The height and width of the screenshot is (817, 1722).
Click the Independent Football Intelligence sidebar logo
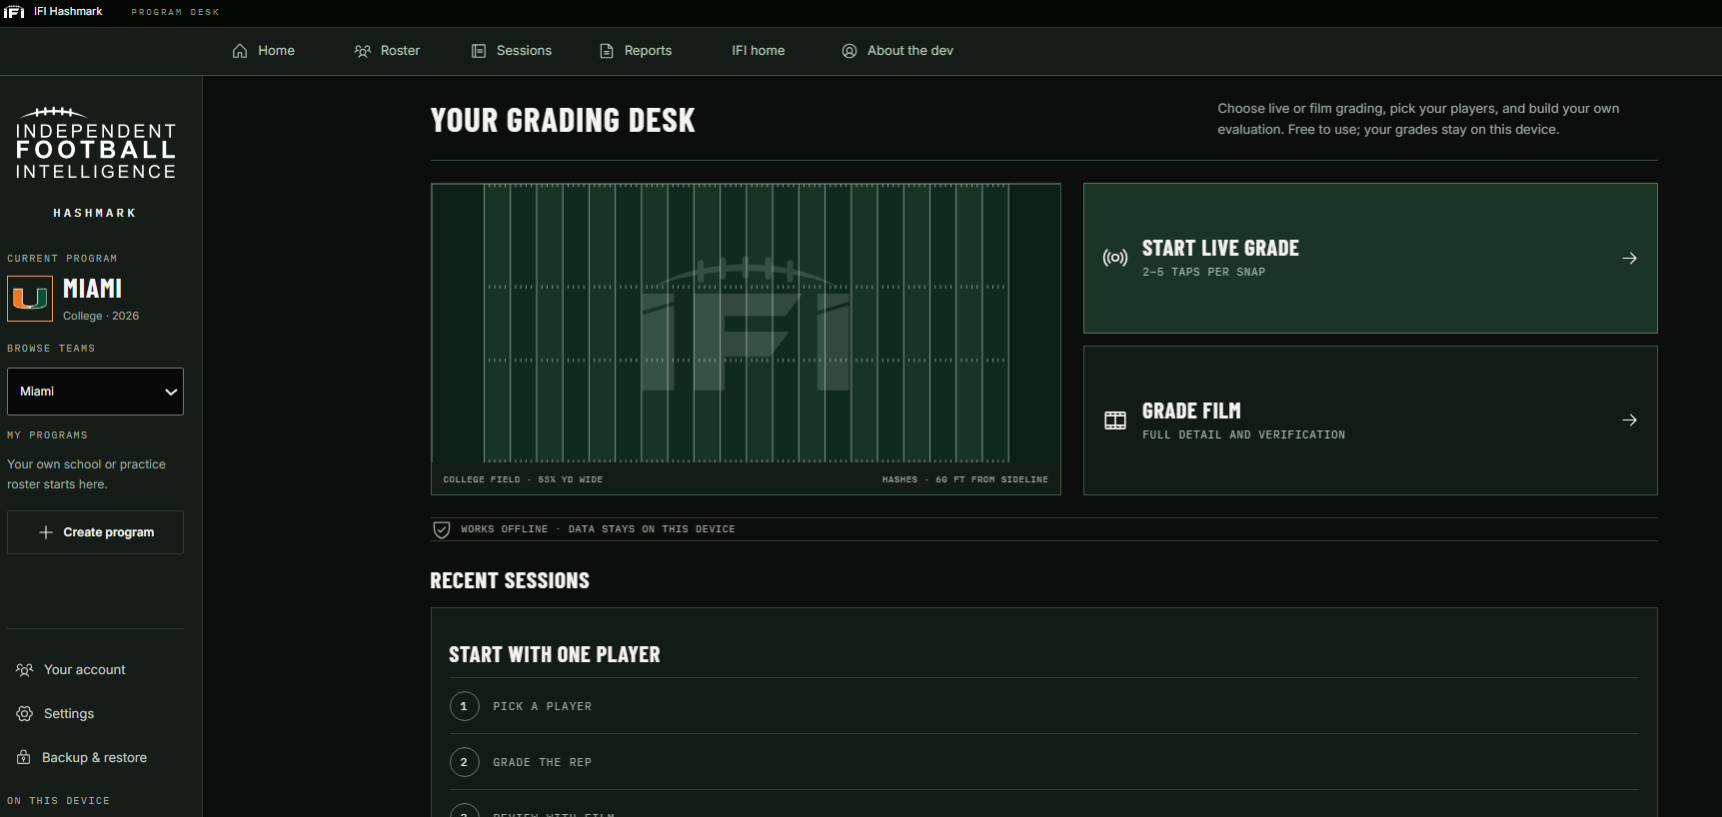tap(96, 144)
